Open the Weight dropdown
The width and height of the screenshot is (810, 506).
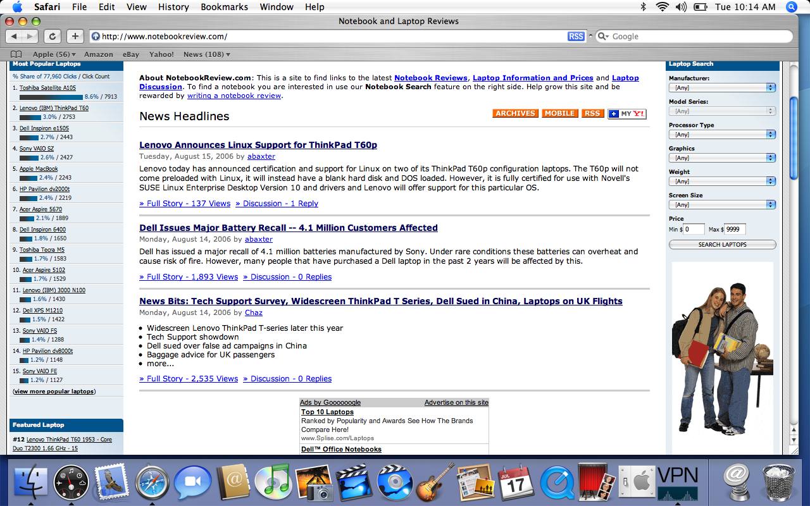pyautogui.click(x=722, y=181)
